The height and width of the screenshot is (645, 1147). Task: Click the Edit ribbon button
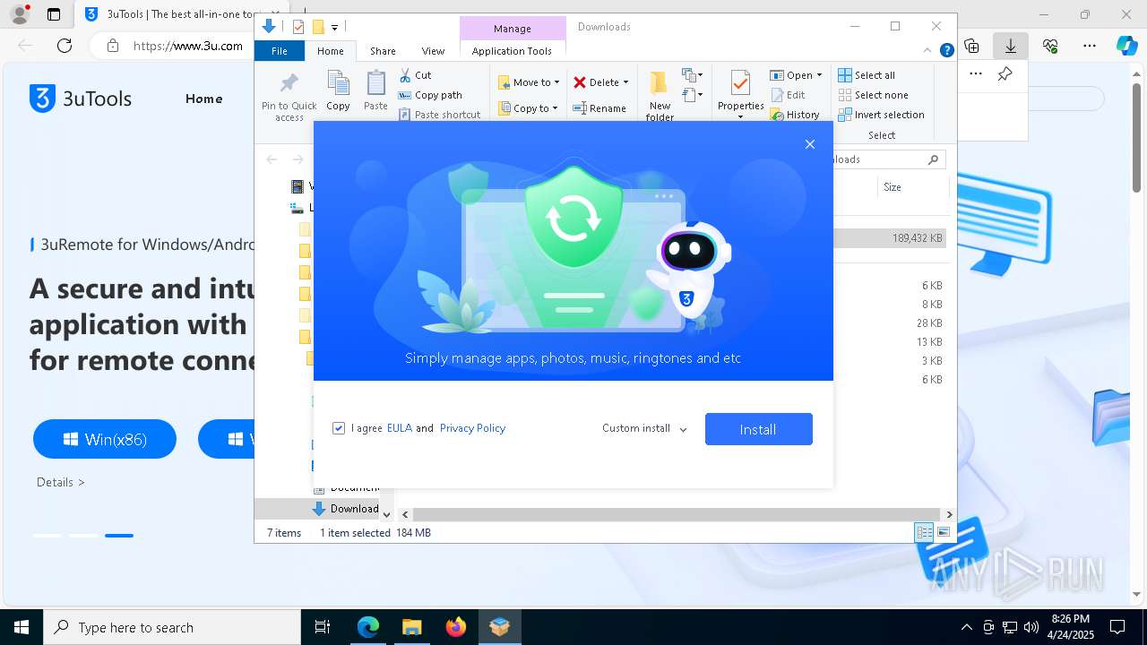tap(788, 95)
